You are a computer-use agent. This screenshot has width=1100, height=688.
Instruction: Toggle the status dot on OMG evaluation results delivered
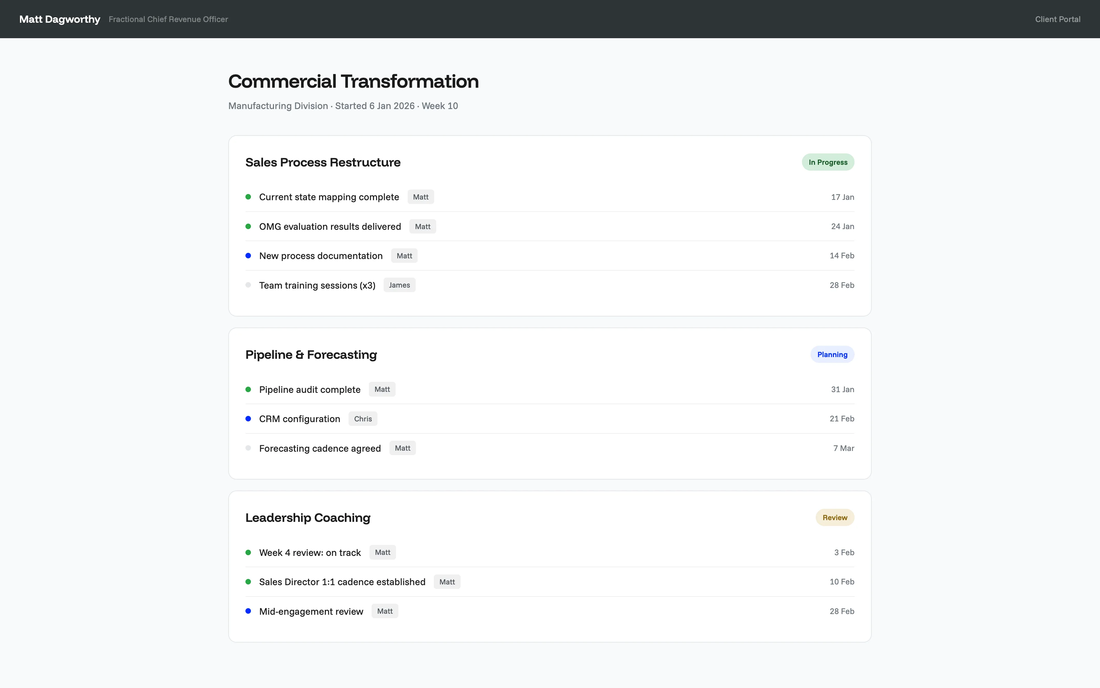pos(249,226)
